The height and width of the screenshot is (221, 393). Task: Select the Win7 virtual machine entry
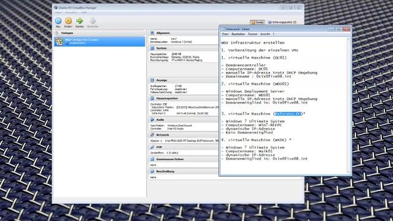99,41
